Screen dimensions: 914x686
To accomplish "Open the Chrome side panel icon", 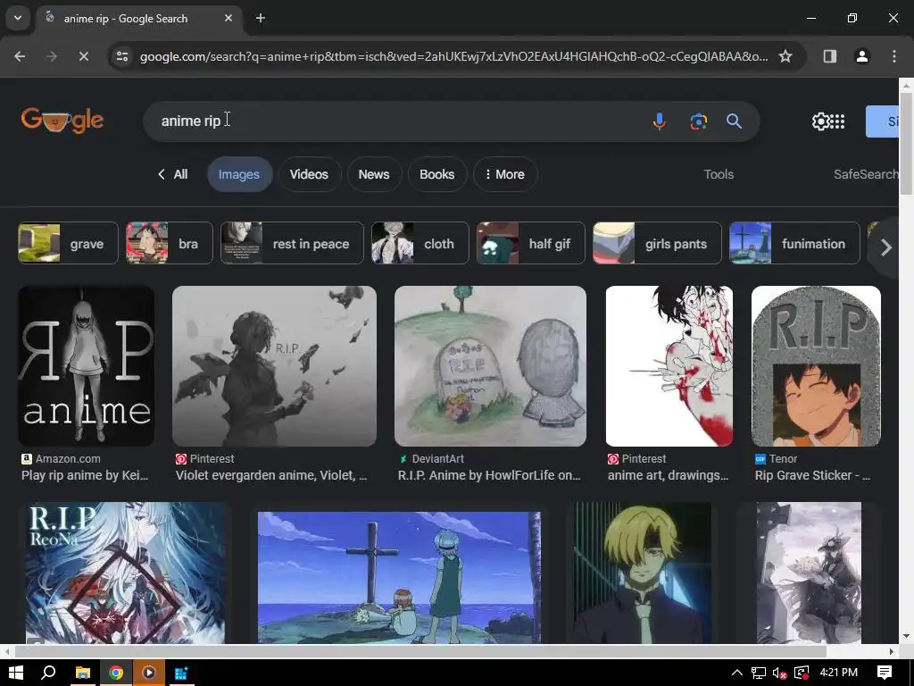I will [830, 56].
